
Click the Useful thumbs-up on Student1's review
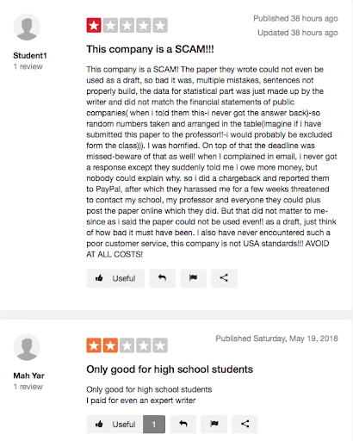pyautogui.click(x=115, y=278)
